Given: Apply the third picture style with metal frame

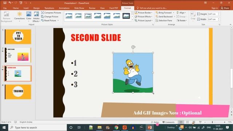Looking at the screenshot, I should [88, 16].
